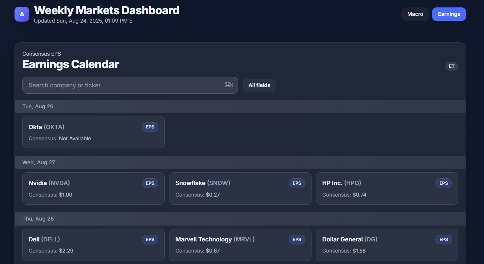
Task: Click the EPS badge on HP Inc. card
Action: pos(443,183)
